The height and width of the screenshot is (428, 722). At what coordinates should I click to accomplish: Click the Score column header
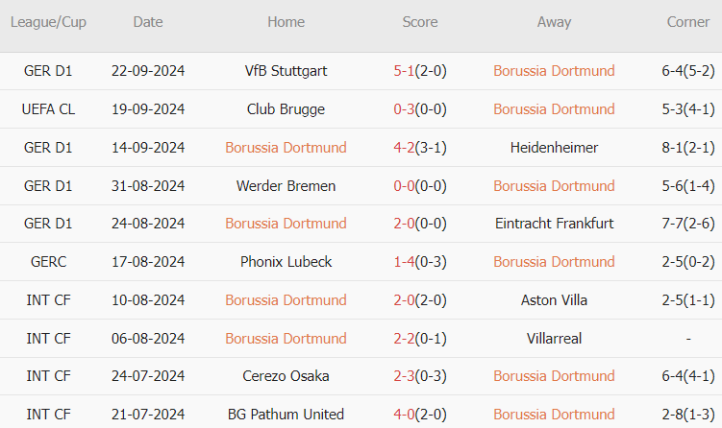(420, 22)
